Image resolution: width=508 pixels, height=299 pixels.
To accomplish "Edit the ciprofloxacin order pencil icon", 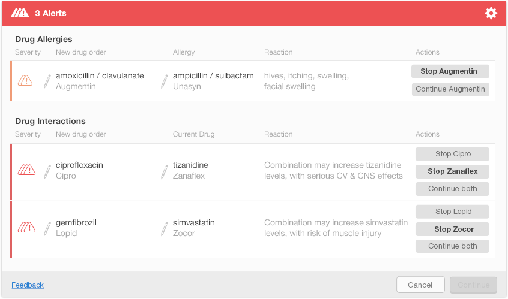I will pos(47,171).
